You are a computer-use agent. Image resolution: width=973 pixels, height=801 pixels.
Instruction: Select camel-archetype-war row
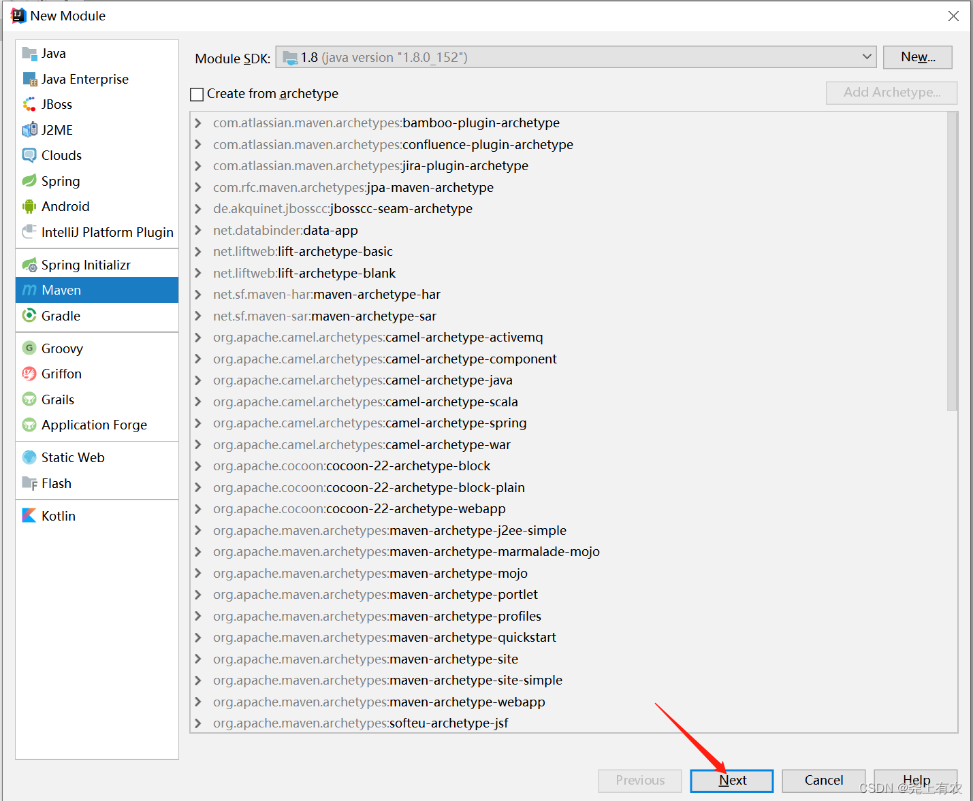(569, 444)
